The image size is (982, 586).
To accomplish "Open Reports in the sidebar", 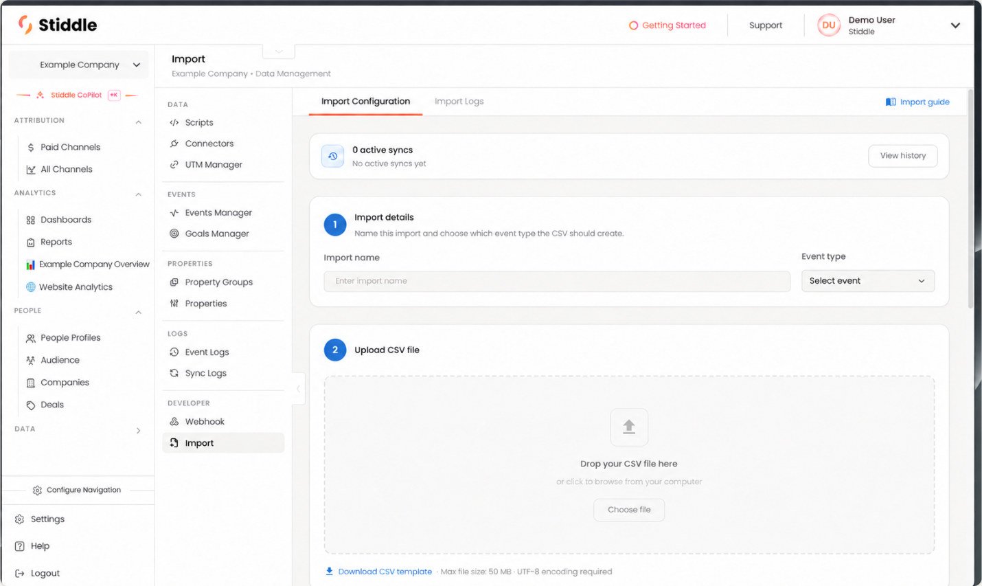I will coord(56,243).
